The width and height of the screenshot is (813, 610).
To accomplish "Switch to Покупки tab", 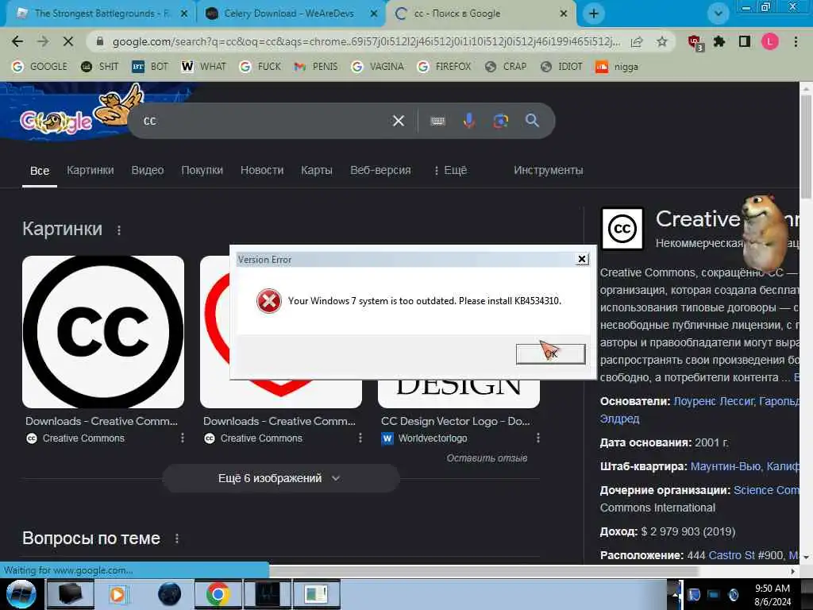I will (x=202, y=170).
